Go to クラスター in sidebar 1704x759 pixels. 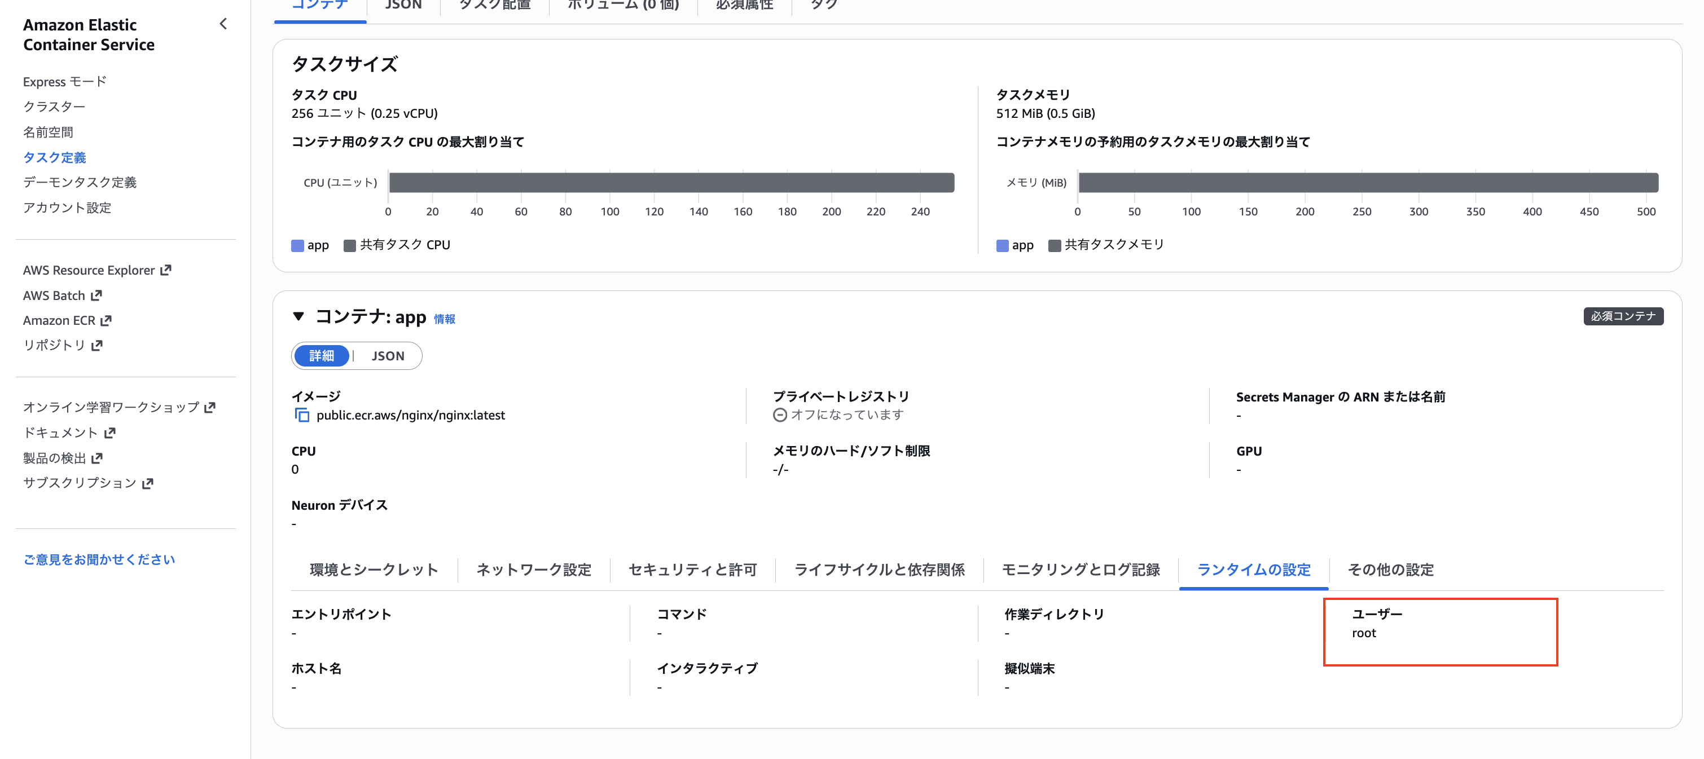coord(54,107)
